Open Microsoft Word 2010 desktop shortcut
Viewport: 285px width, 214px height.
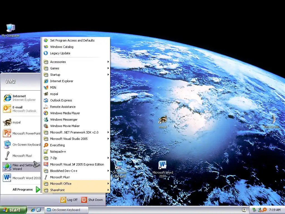(163, 169)
